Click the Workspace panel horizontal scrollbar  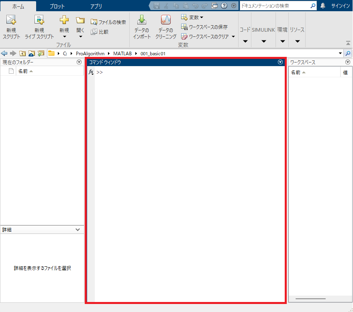pyautogui.click(x=310, y=299)
